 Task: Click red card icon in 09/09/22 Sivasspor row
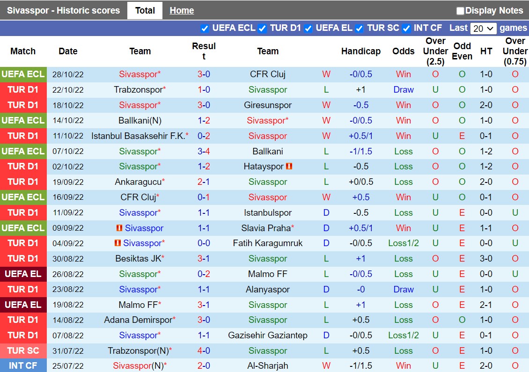(119, 228)
